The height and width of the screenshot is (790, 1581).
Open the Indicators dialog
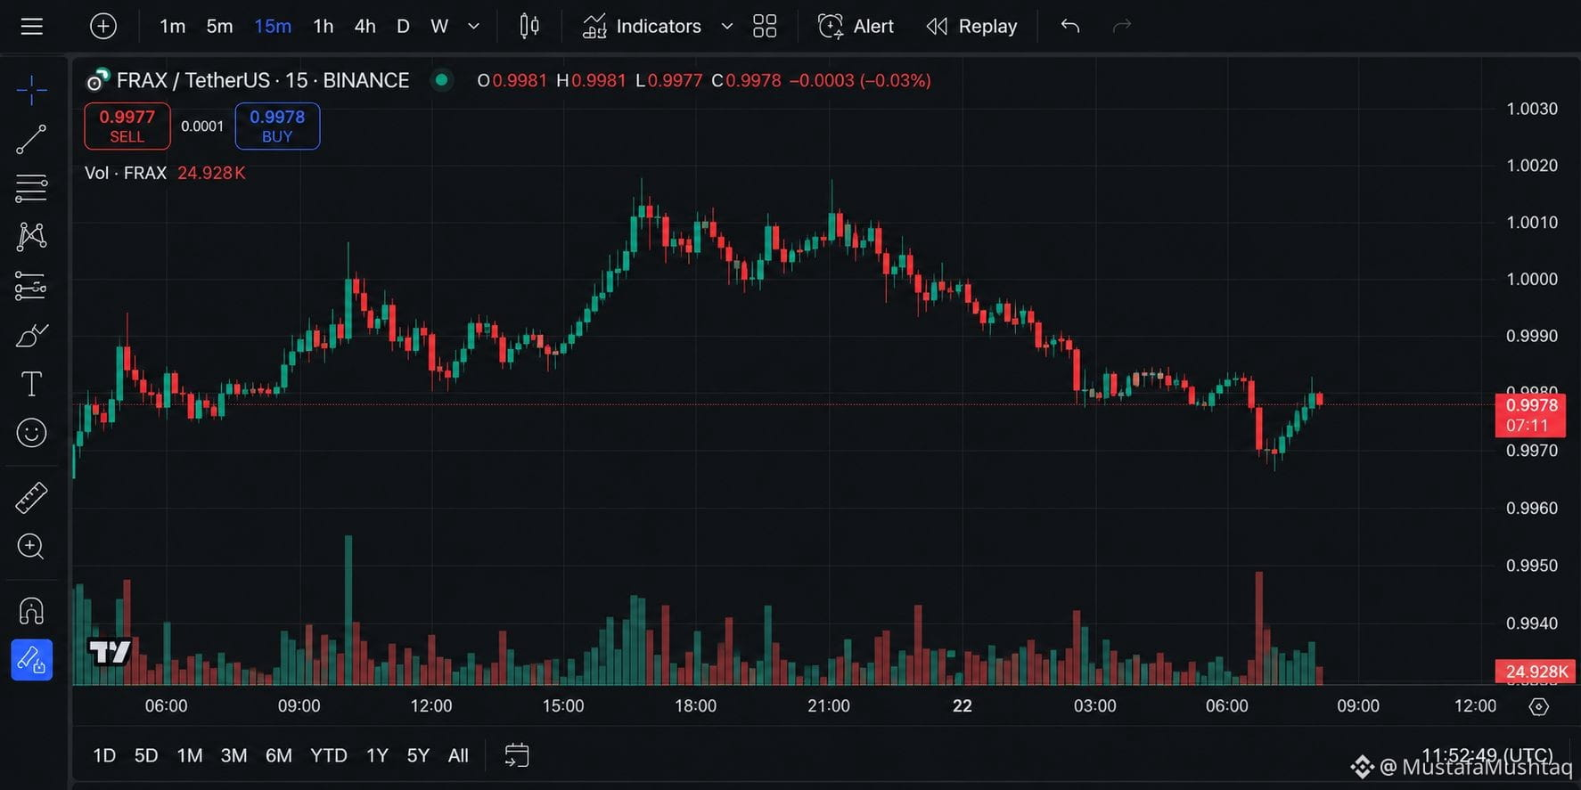(x=642, y=26)
